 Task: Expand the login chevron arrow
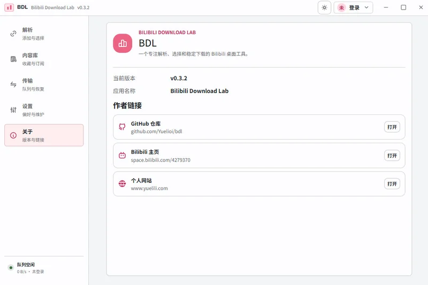point(366,7)
